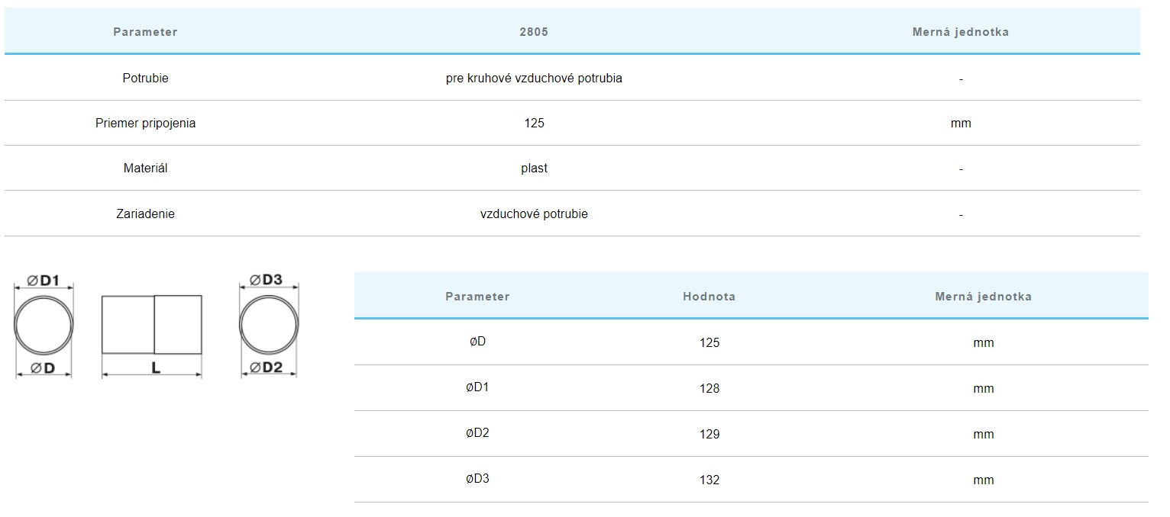The height and width of the screenshot is (517, 1170).
Task: Select the Materiál row label
Action: pyautogui.click(x=145, y=169)
